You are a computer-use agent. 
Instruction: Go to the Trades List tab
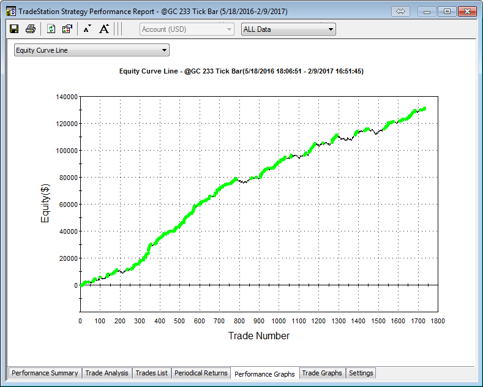coord(151,373)
